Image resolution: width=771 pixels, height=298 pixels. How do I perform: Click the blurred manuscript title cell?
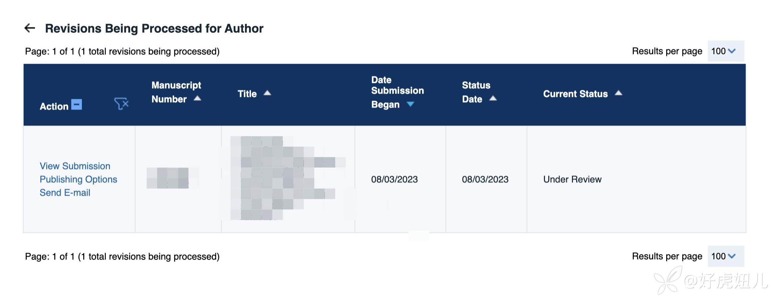[x=288, y=178]
